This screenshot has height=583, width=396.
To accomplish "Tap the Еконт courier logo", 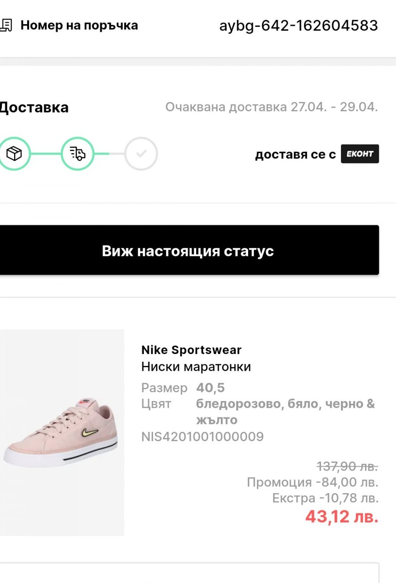I will 359,154.
